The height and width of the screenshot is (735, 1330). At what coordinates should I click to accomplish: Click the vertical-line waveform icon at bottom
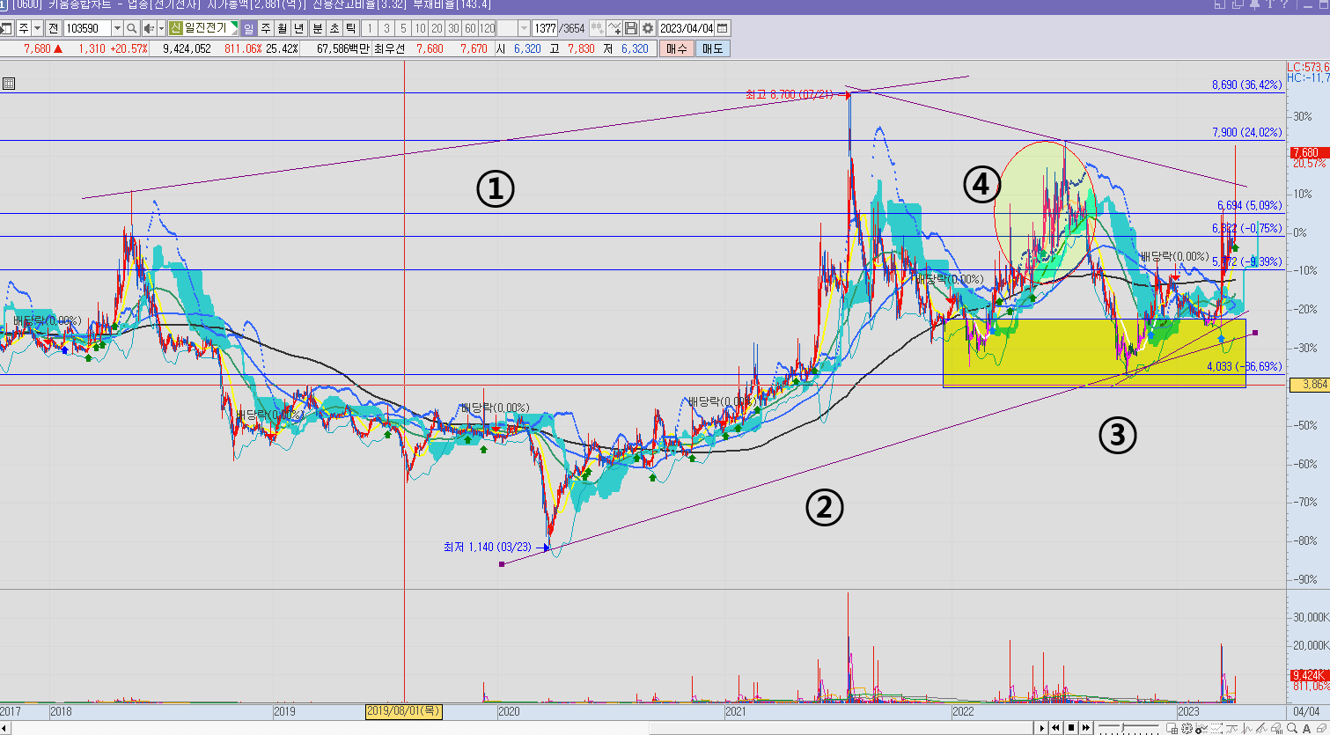[1246, 728]
